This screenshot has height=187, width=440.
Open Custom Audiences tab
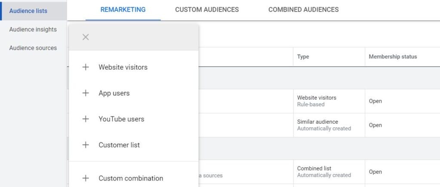click(207, 9)
